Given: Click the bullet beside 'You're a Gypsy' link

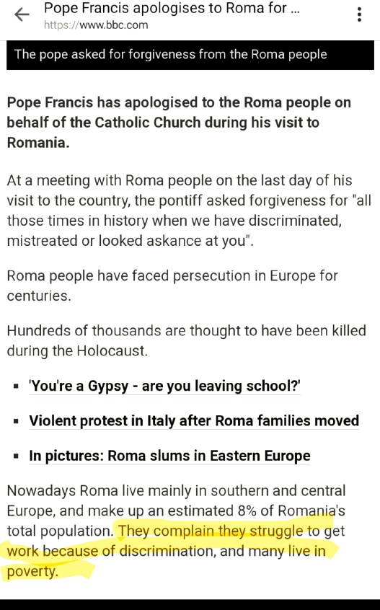Looking at the screenshot, I should pos(16,386).
